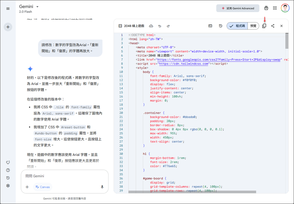This screenshot has width=294, height=204.
Task: Click the #game-board selector line
Action: point(154,178)
